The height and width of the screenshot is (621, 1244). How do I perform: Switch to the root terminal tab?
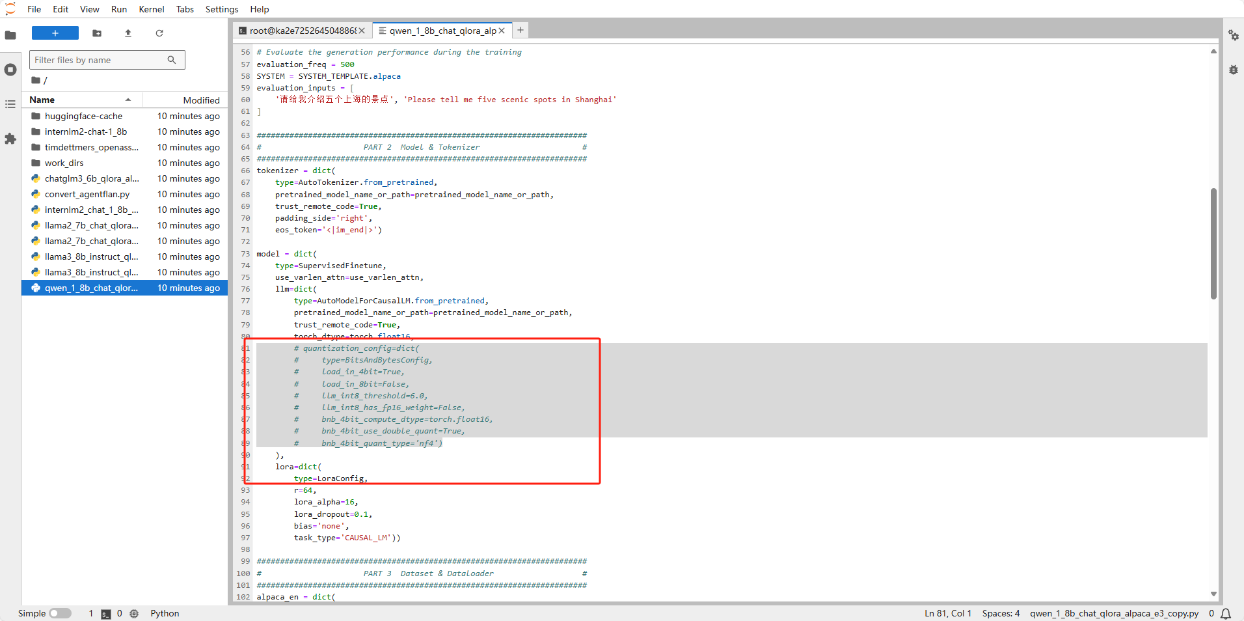[x=303, y=31]
